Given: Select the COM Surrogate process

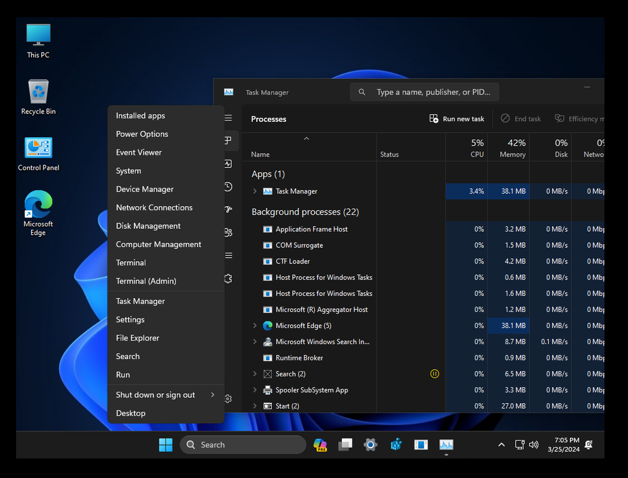Looking at the screenshot, I should coord(423,245).
